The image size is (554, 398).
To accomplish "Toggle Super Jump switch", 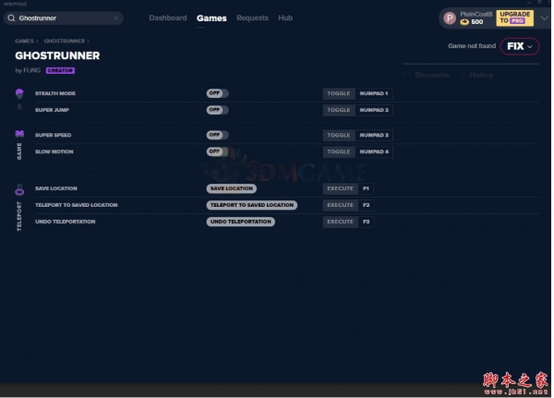I will click(x=217, y=110).
